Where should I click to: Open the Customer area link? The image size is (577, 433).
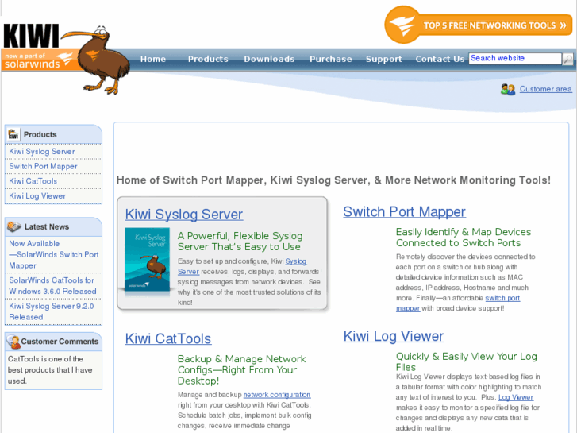click(x=545, y=89)
